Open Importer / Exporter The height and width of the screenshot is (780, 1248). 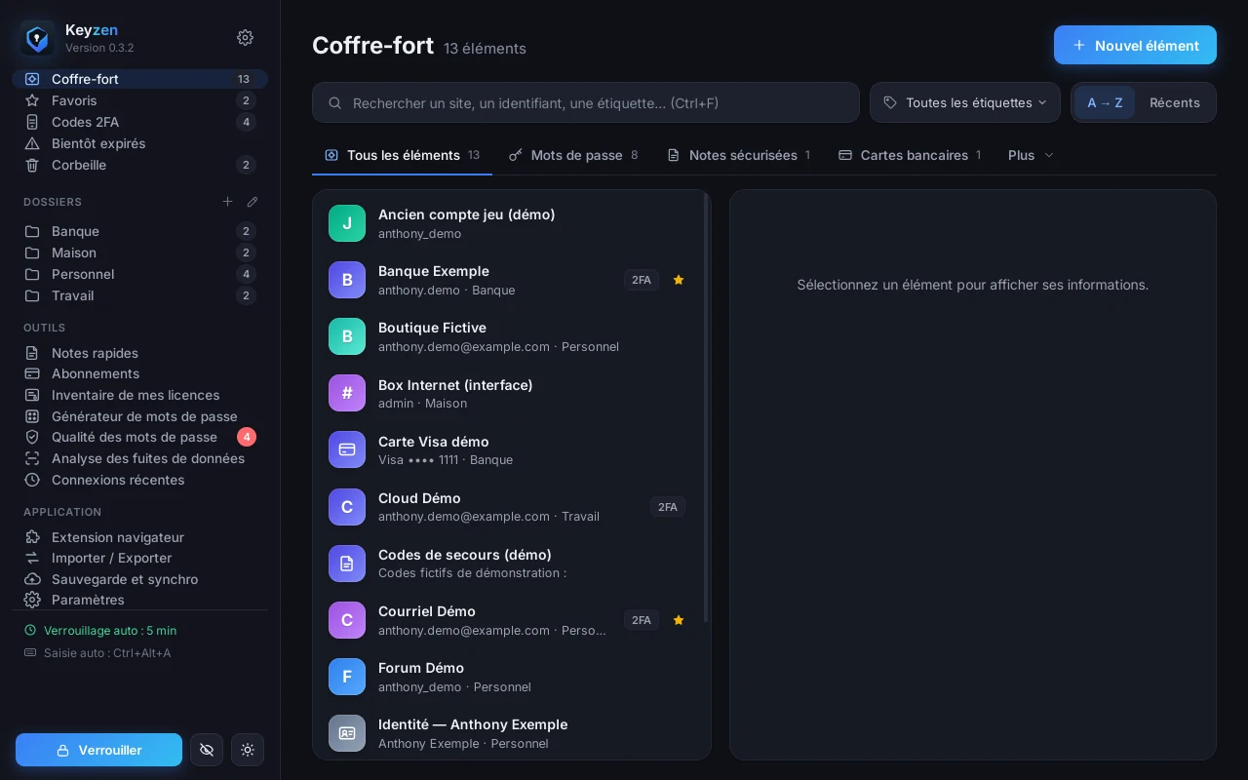point(139,558)
